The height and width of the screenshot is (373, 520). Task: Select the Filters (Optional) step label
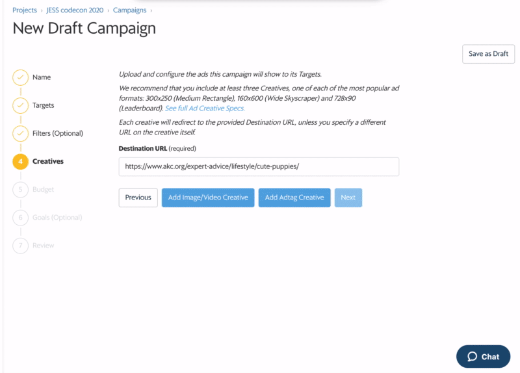[x=58, y=133]
